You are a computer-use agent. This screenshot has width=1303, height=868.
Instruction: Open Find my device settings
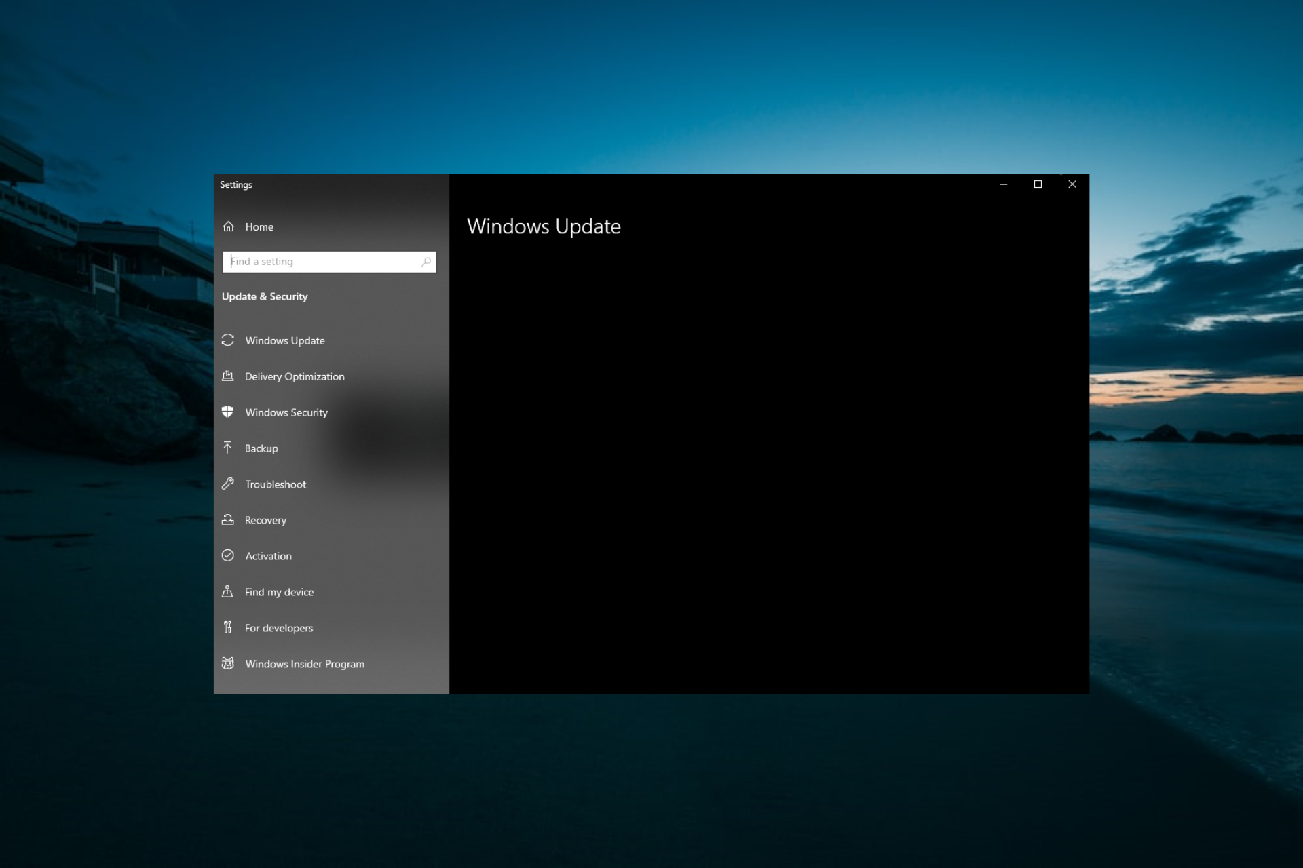coord(331,592)
